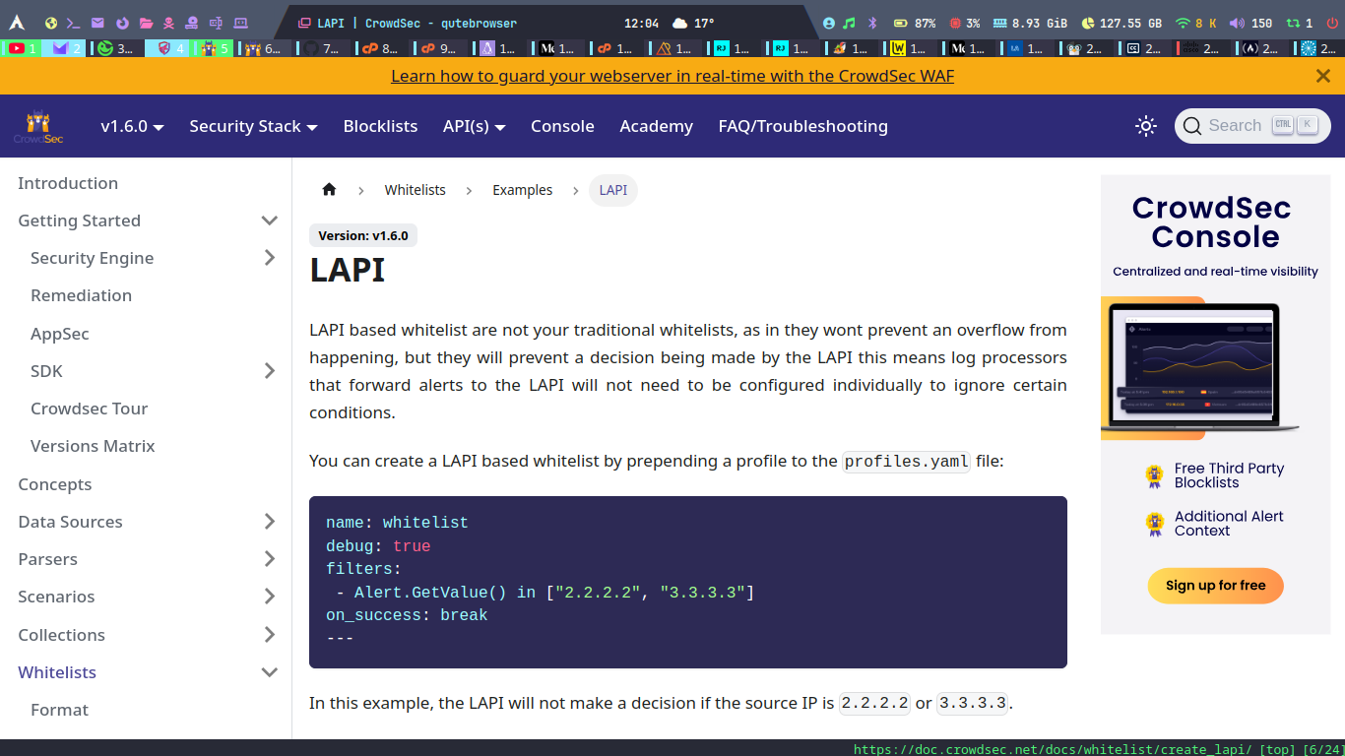Click the Additional Alert Context badge icon
The height and width of the screenshot is (756, 1345).
pyautogui.click(x=1154, y=524)
